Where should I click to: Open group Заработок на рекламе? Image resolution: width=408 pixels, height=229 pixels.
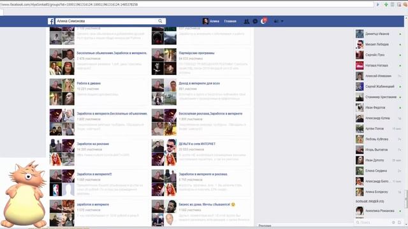click(93, 144)
